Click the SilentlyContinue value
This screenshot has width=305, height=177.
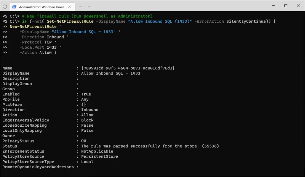coord(246,21)
